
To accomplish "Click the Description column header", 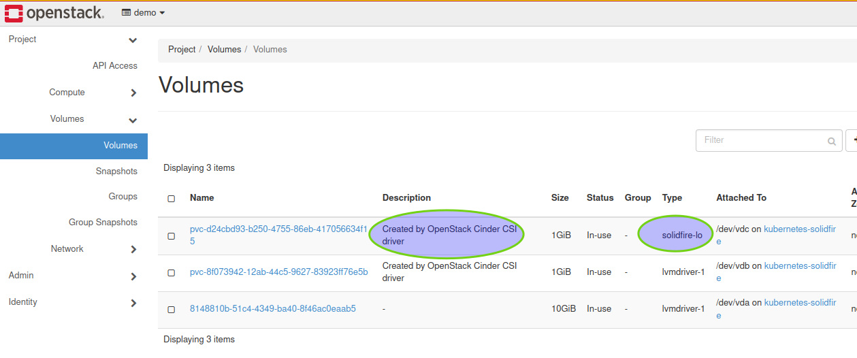I will pos(406,198).
